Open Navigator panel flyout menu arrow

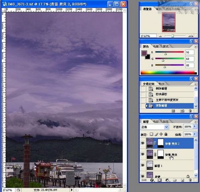196,9
